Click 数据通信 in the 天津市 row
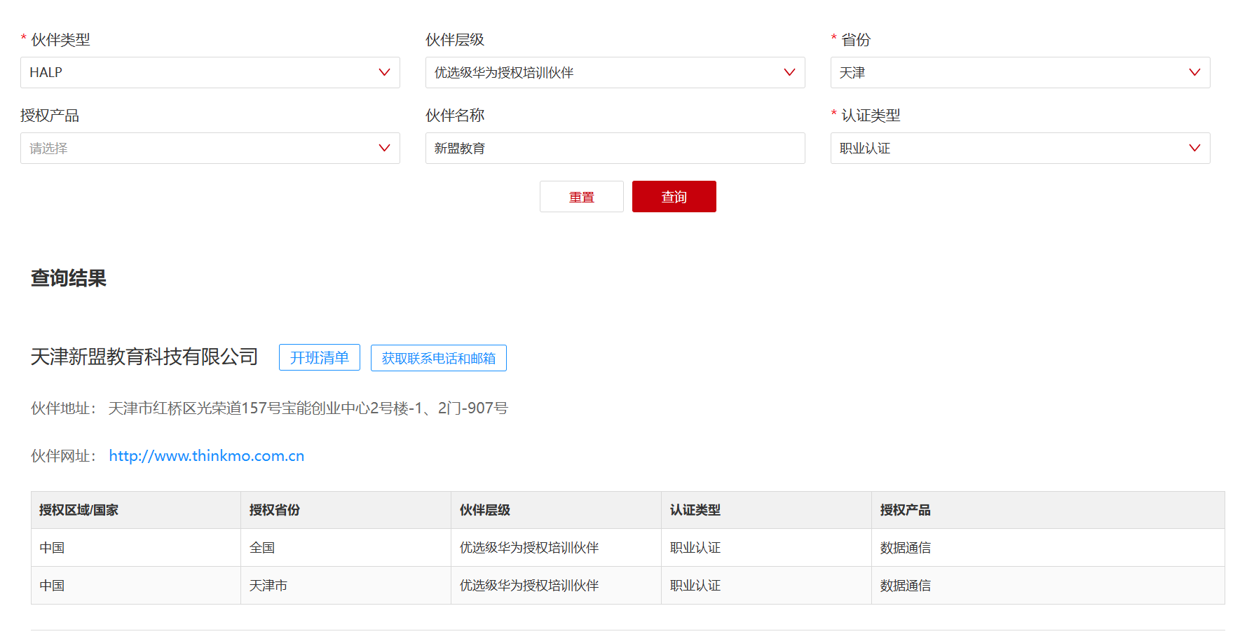Viewport: 1247px width, 641px height. tap(905, 586)
